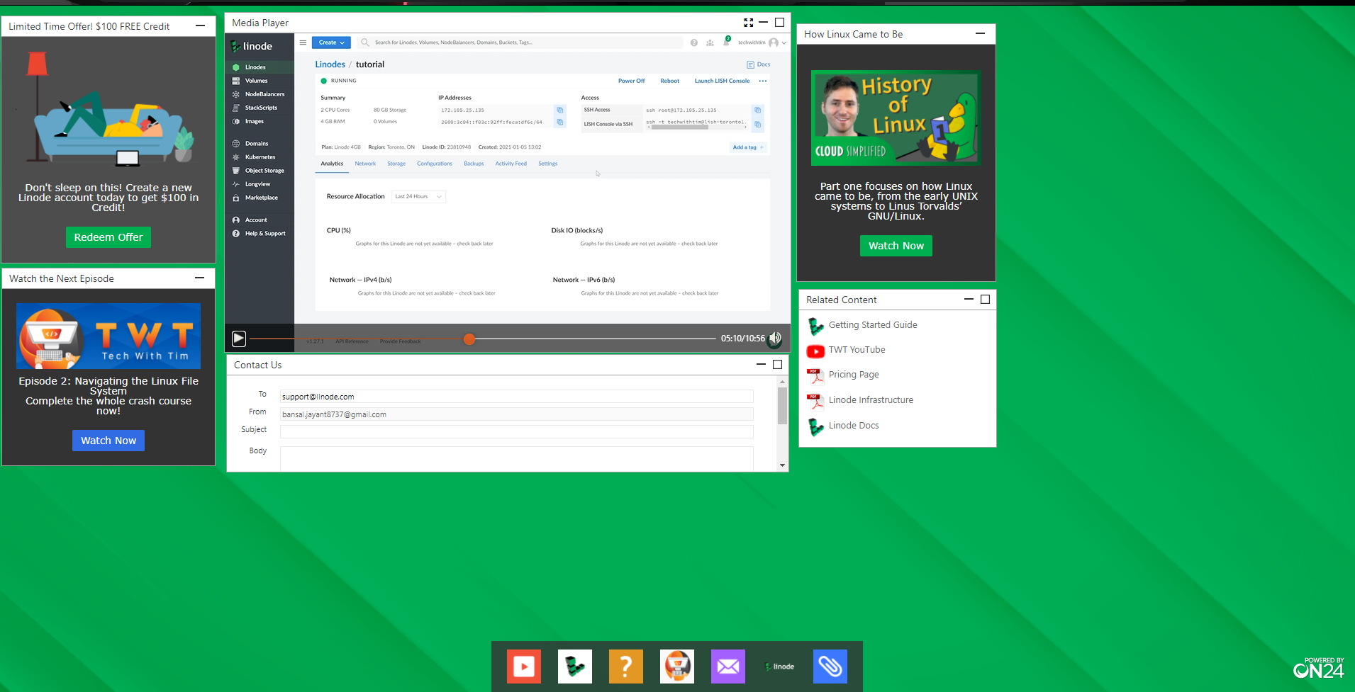Launch LISH Console
This screenshot has width=1355, height=692.
point(722,81)
